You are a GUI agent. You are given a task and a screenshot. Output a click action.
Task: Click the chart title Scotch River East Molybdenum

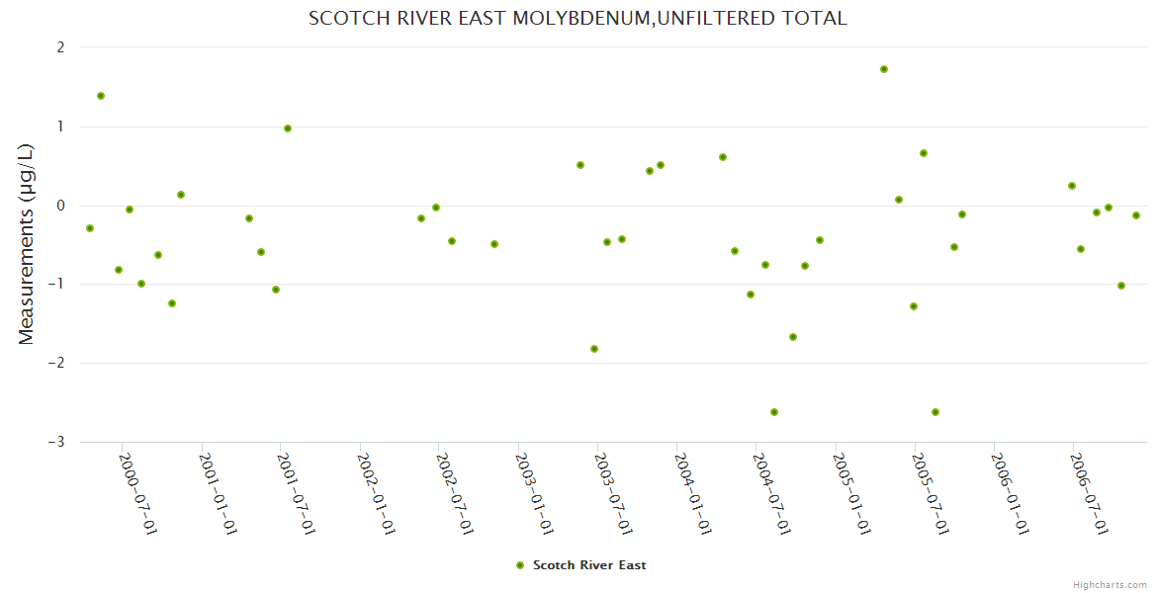coord(578,19)
